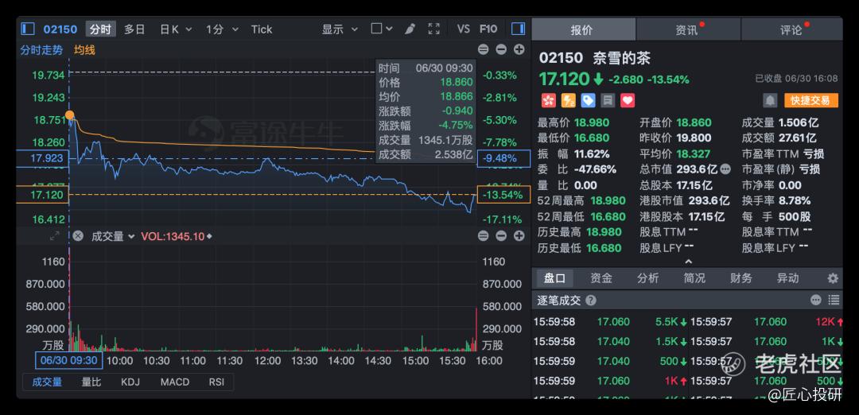
Task: Select the MACD indicator tab
Action: pyautogui.click(x=175, y=382)
